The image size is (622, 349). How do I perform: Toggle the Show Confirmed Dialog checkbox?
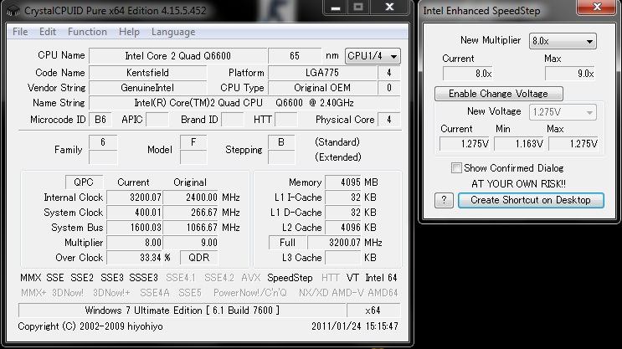[x=456, y=167]
